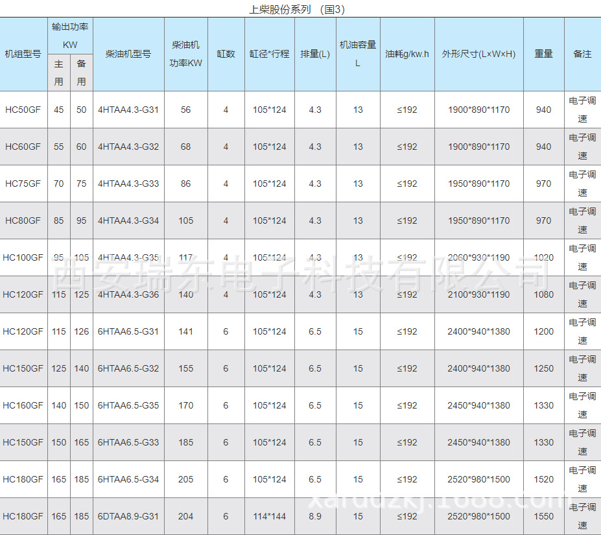Select the engine power value 68
Viewport: 601px width, 535px height.
click(x=186, y=147)
